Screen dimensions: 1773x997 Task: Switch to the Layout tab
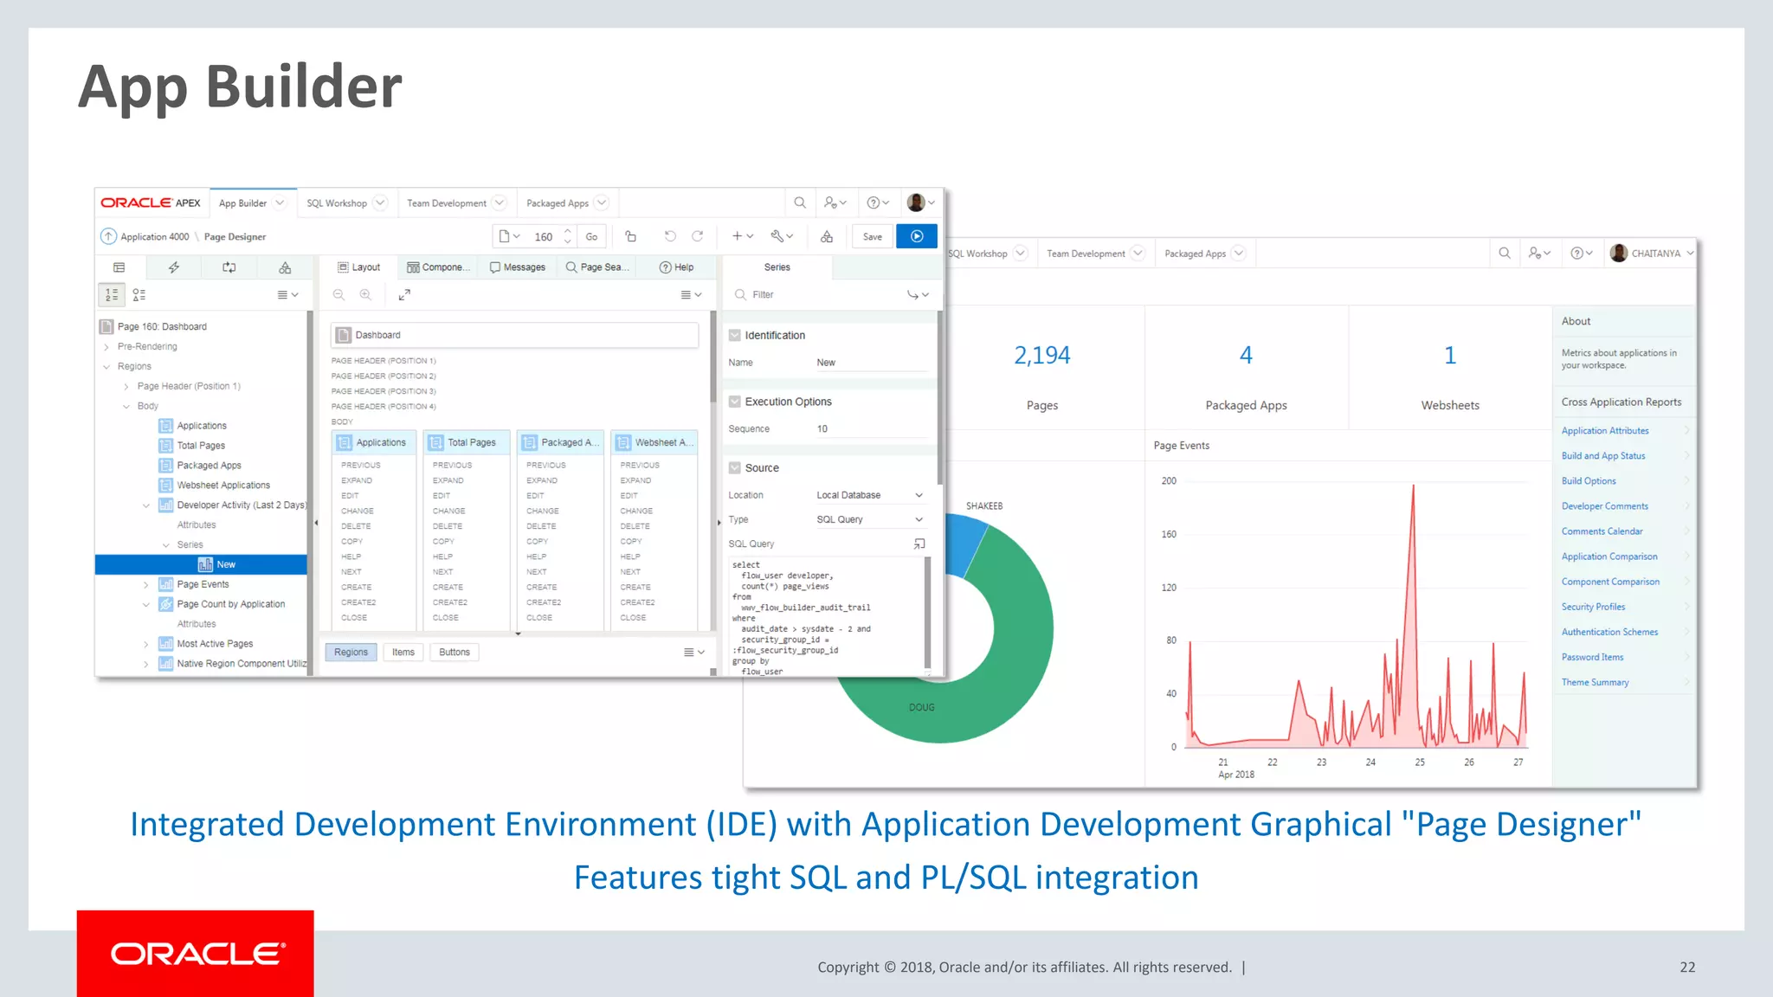point(358,267)
